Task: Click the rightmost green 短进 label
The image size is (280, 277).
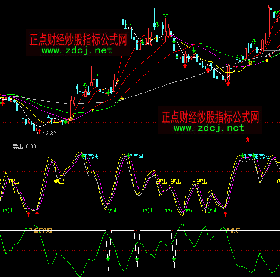Action: [213, 211]
